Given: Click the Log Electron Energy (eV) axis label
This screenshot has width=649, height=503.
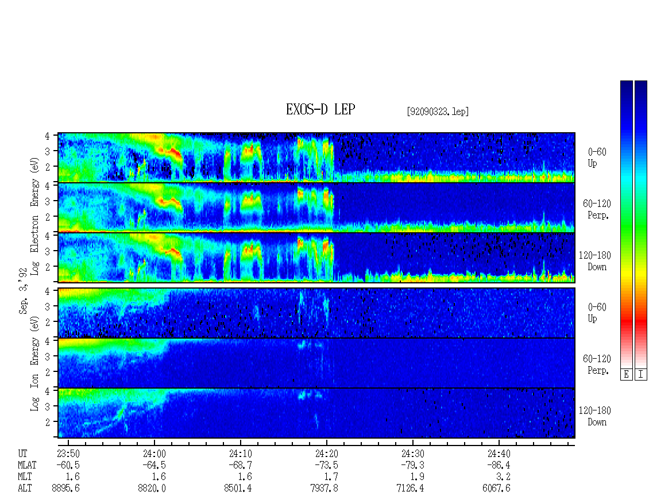Looking at the screenshot, I should click(35, 216).
